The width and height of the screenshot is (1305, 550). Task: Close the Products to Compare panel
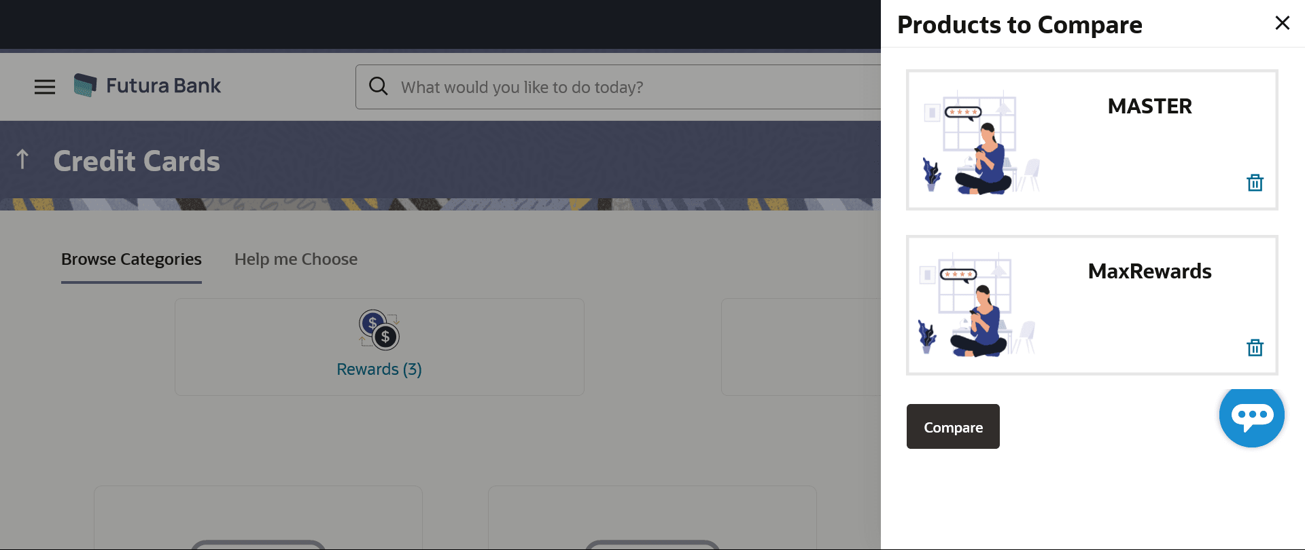[x=1282, y=23]
